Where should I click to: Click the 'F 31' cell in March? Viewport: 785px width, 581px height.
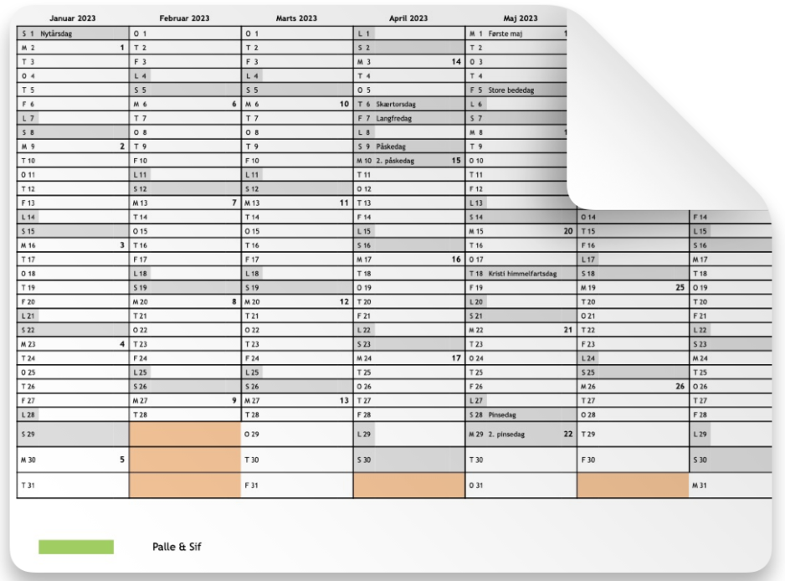297,486
